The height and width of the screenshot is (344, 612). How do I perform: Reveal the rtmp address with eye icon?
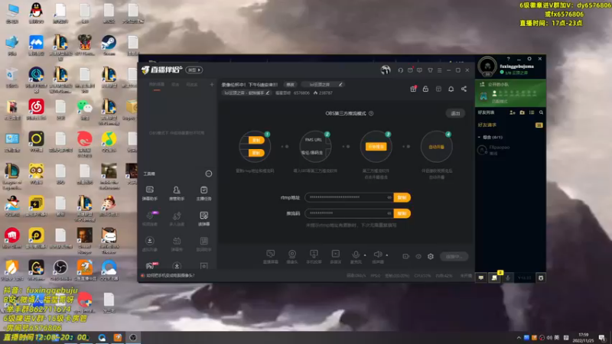click(x=389, y=197)
